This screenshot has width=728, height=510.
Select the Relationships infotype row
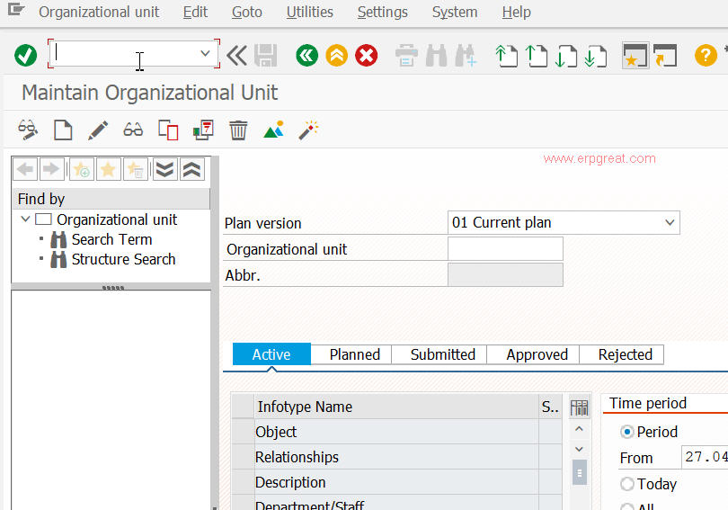[397, 457]
